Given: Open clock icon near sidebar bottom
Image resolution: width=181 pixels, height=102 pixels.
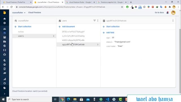Looking at the screenshot, I should pos(5,83).
